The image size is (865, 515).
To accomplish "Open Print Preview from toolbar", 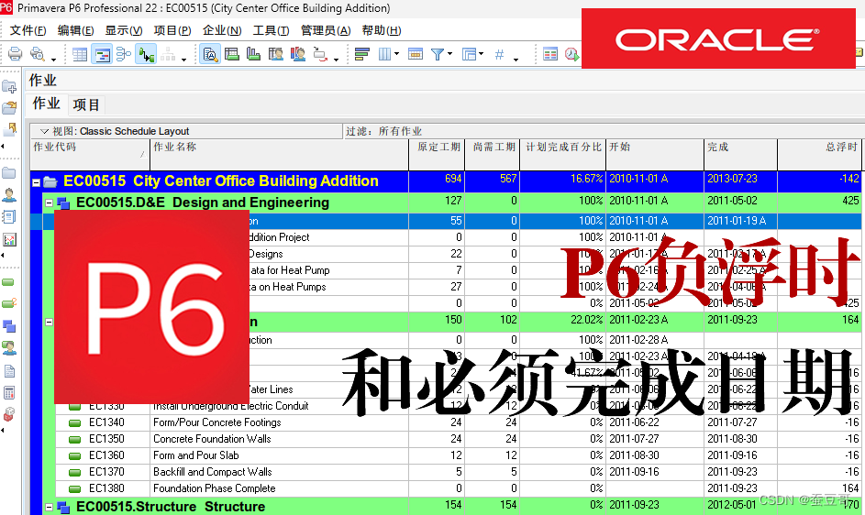I will point(37,54).
